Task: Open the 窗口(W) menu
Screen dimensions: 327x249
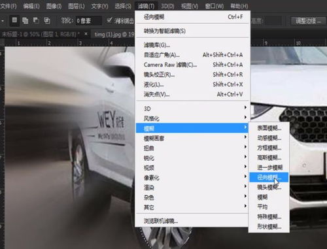Action: tap(215, 6)
